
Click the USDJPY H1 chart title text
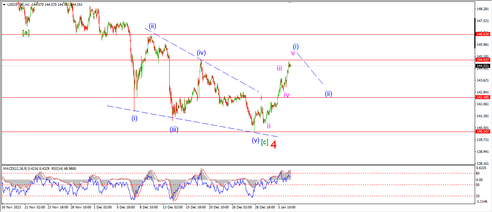18,4
